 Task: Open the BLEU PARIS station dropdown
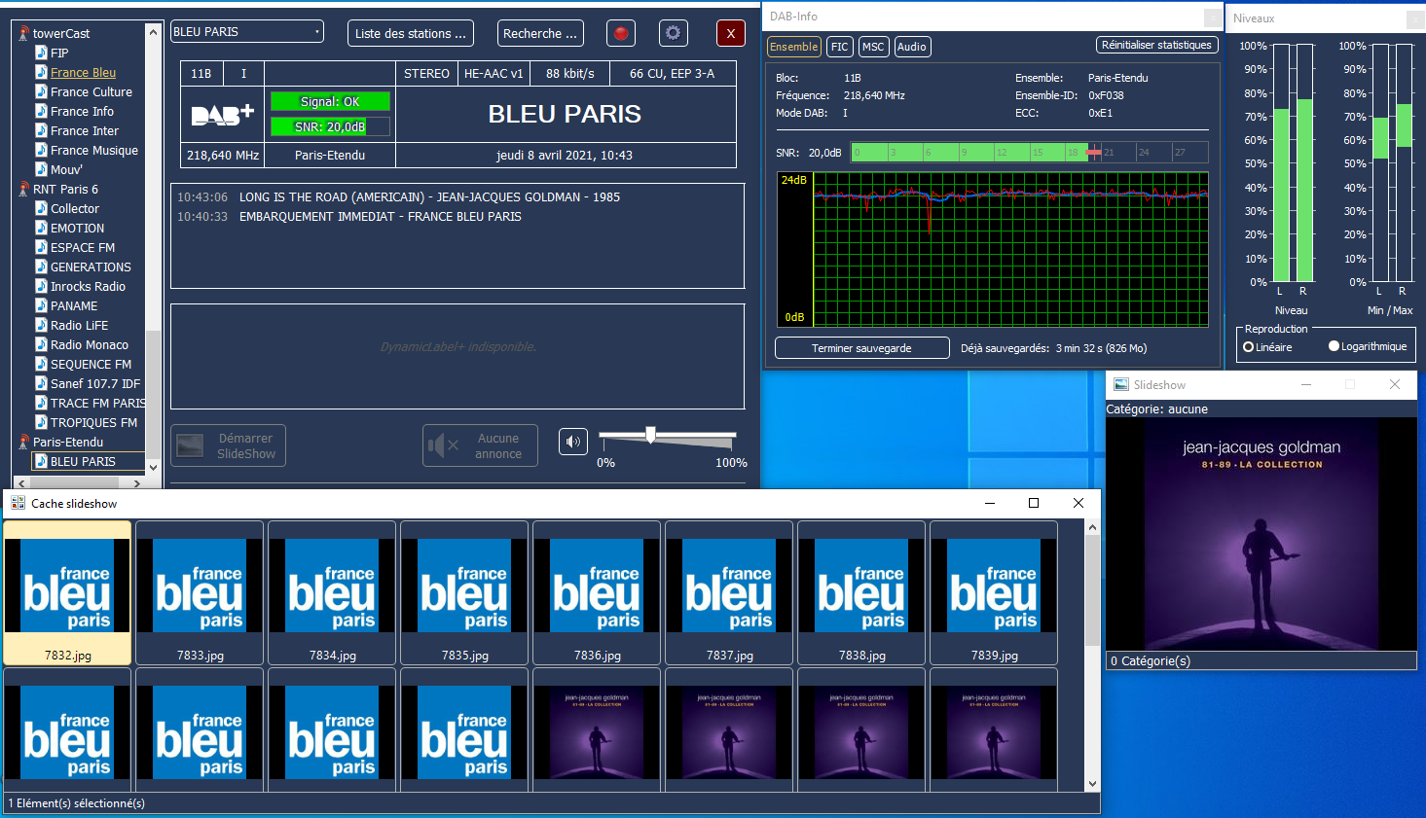click(247, 32)
